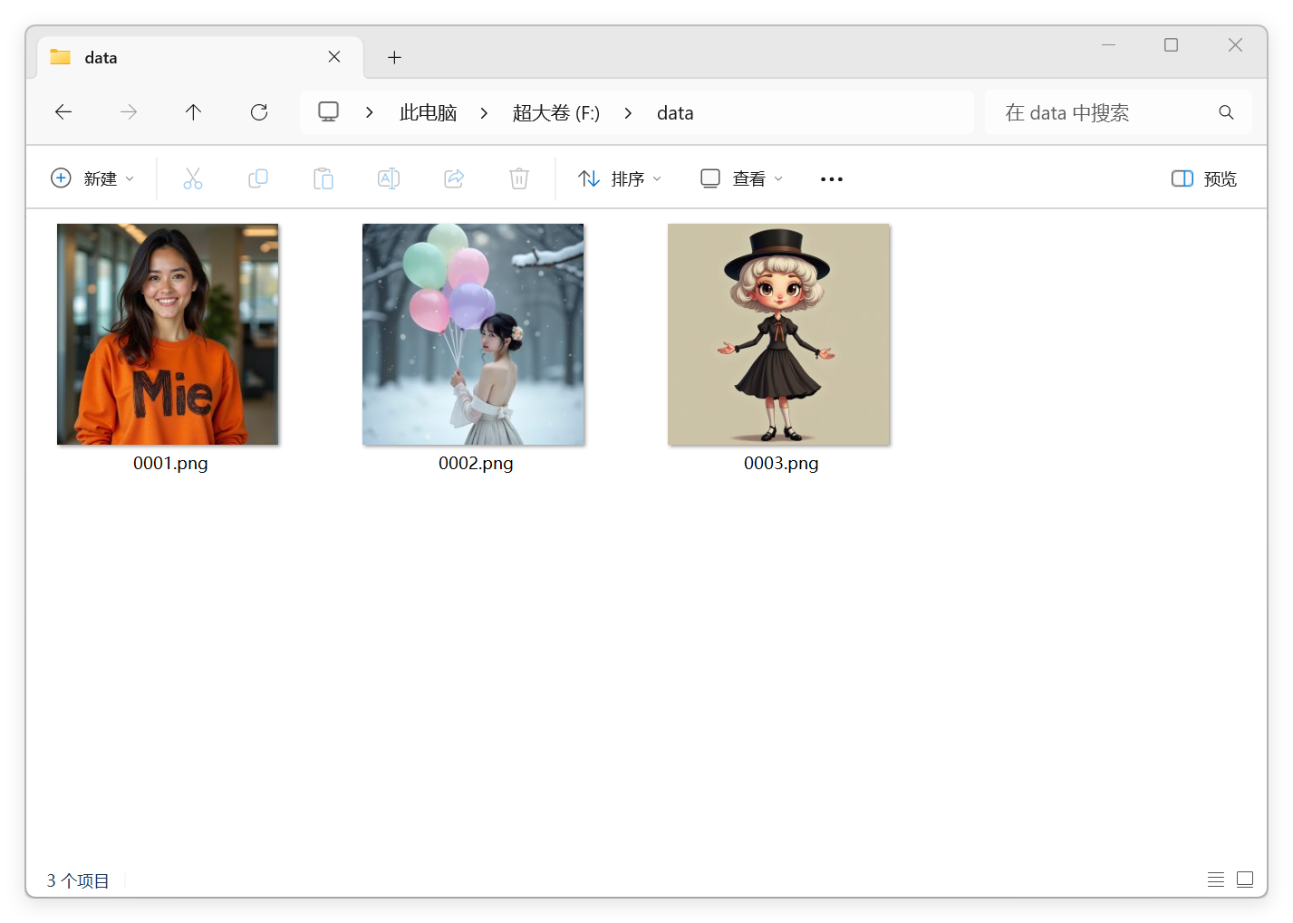Maximize the File Explorer window
1293x923 pixels.
(x=1171, y=44)
